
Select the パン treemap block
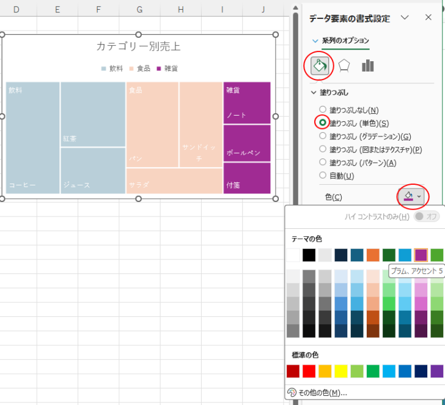pyautogui.click(x=152, y=125)
